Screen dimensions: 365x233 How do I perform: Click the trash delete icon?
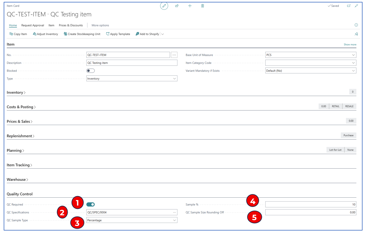202,6
